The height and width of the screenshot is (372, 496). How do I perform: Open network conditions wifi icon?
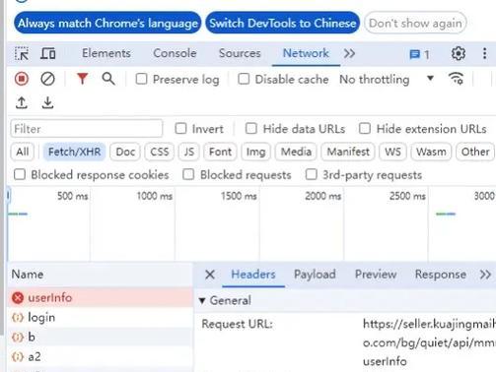tap(457, 79)
